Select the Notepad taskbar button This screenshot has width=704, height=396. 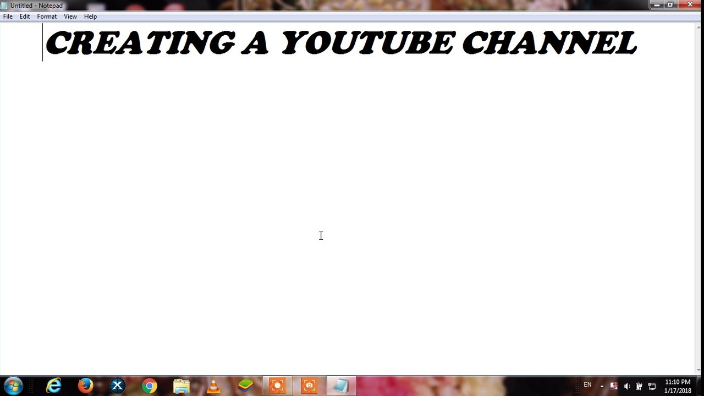click(x=341, y=386)
